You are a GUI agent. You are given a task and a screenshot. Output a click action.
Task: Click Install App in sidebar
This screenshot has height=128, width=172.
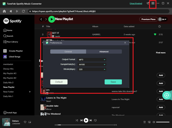pos(10,113)
